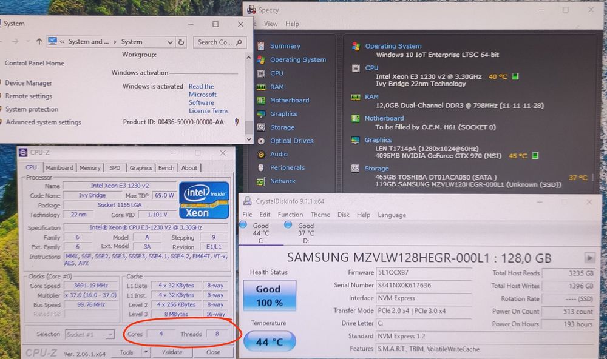This screenshot has height=359, width=607.
Task: Switch to SPD tab in CPU-Z
Action: point(115,168)
